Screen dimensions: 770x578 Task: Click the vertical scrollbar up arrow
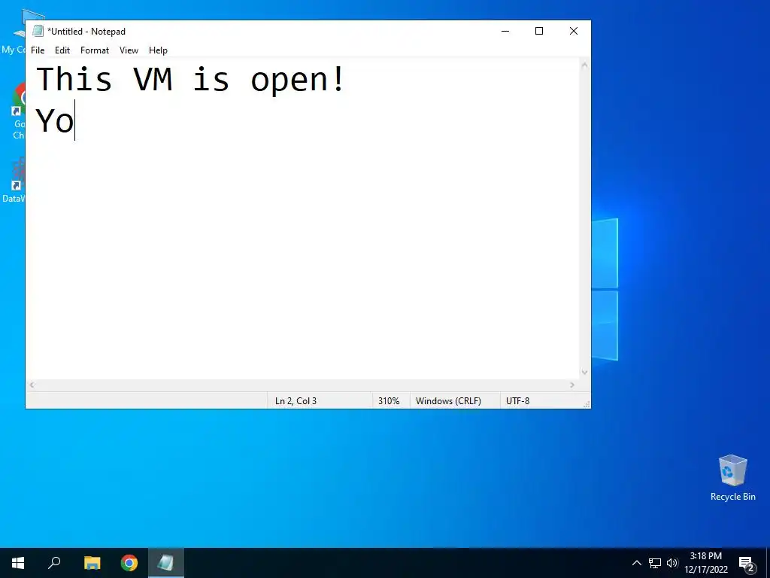click(x=584, y=65)
